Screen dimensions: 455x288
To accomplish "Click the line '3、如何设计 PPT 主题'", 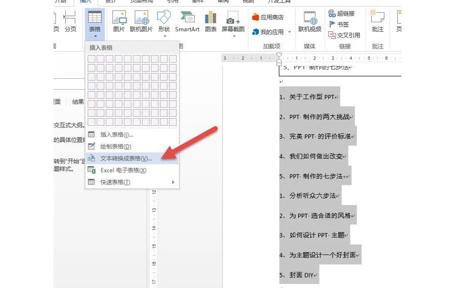I will pyautogui.click(x=313, y=235).
